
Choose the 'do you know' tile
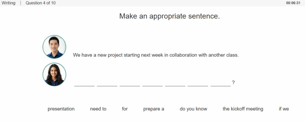[x=193, y=109]
